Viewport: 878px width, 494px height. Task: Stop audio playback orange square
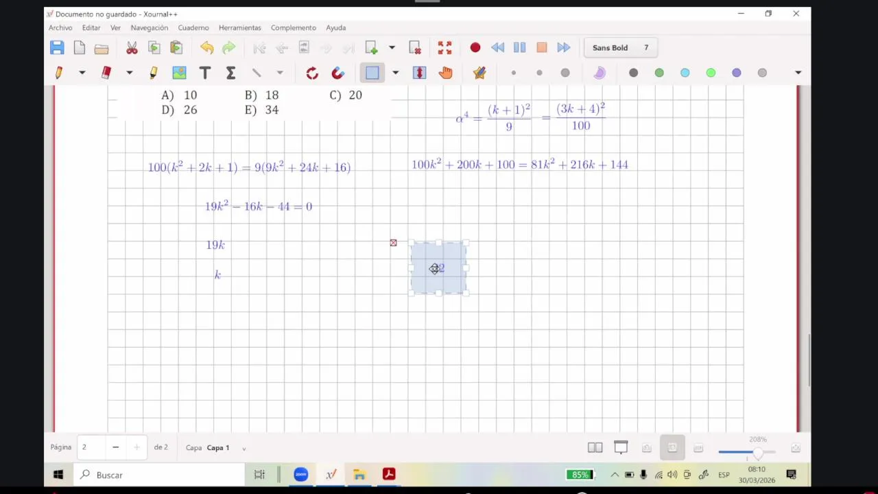pyautogui.click(x=542, y=47)
